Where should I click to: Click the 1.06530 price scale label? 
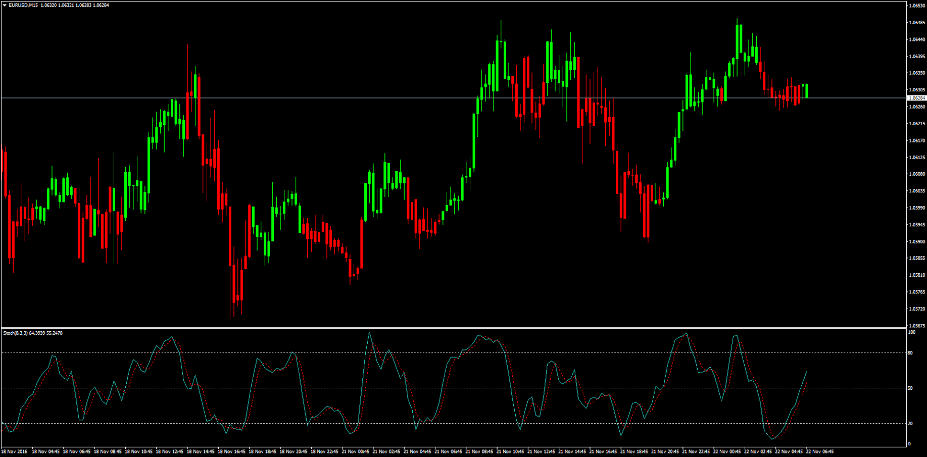click(917, 6)
